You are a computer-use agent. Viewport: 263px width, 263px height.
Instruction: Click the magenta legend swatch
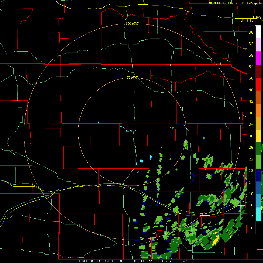[258, 58]
